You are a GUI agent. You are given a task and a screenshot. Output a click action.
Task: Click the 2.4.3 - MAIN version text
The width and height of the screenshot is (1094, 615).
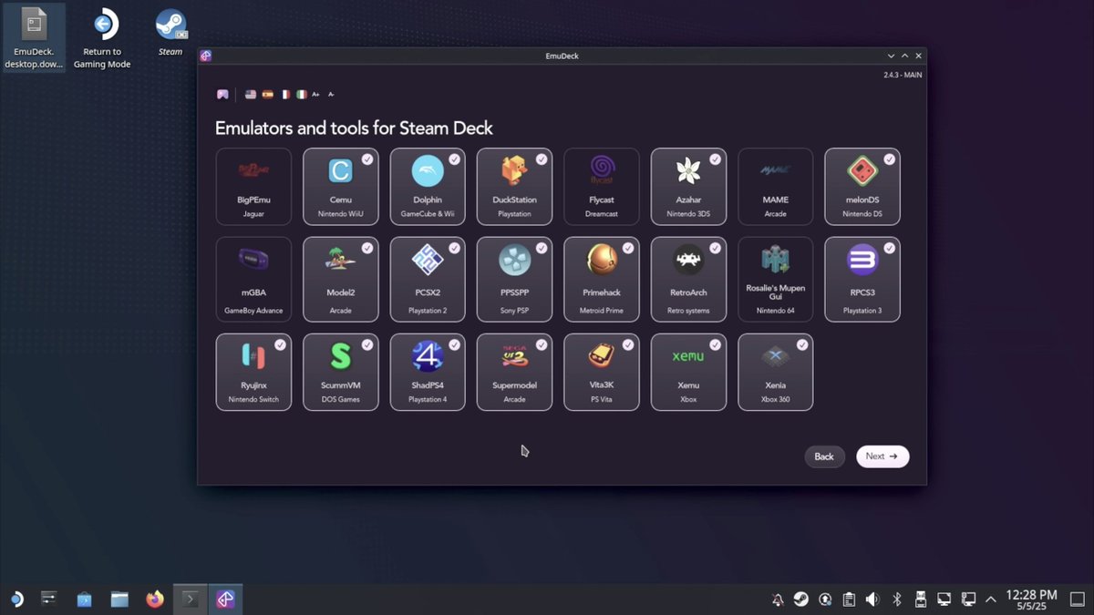tap(903, 75)
